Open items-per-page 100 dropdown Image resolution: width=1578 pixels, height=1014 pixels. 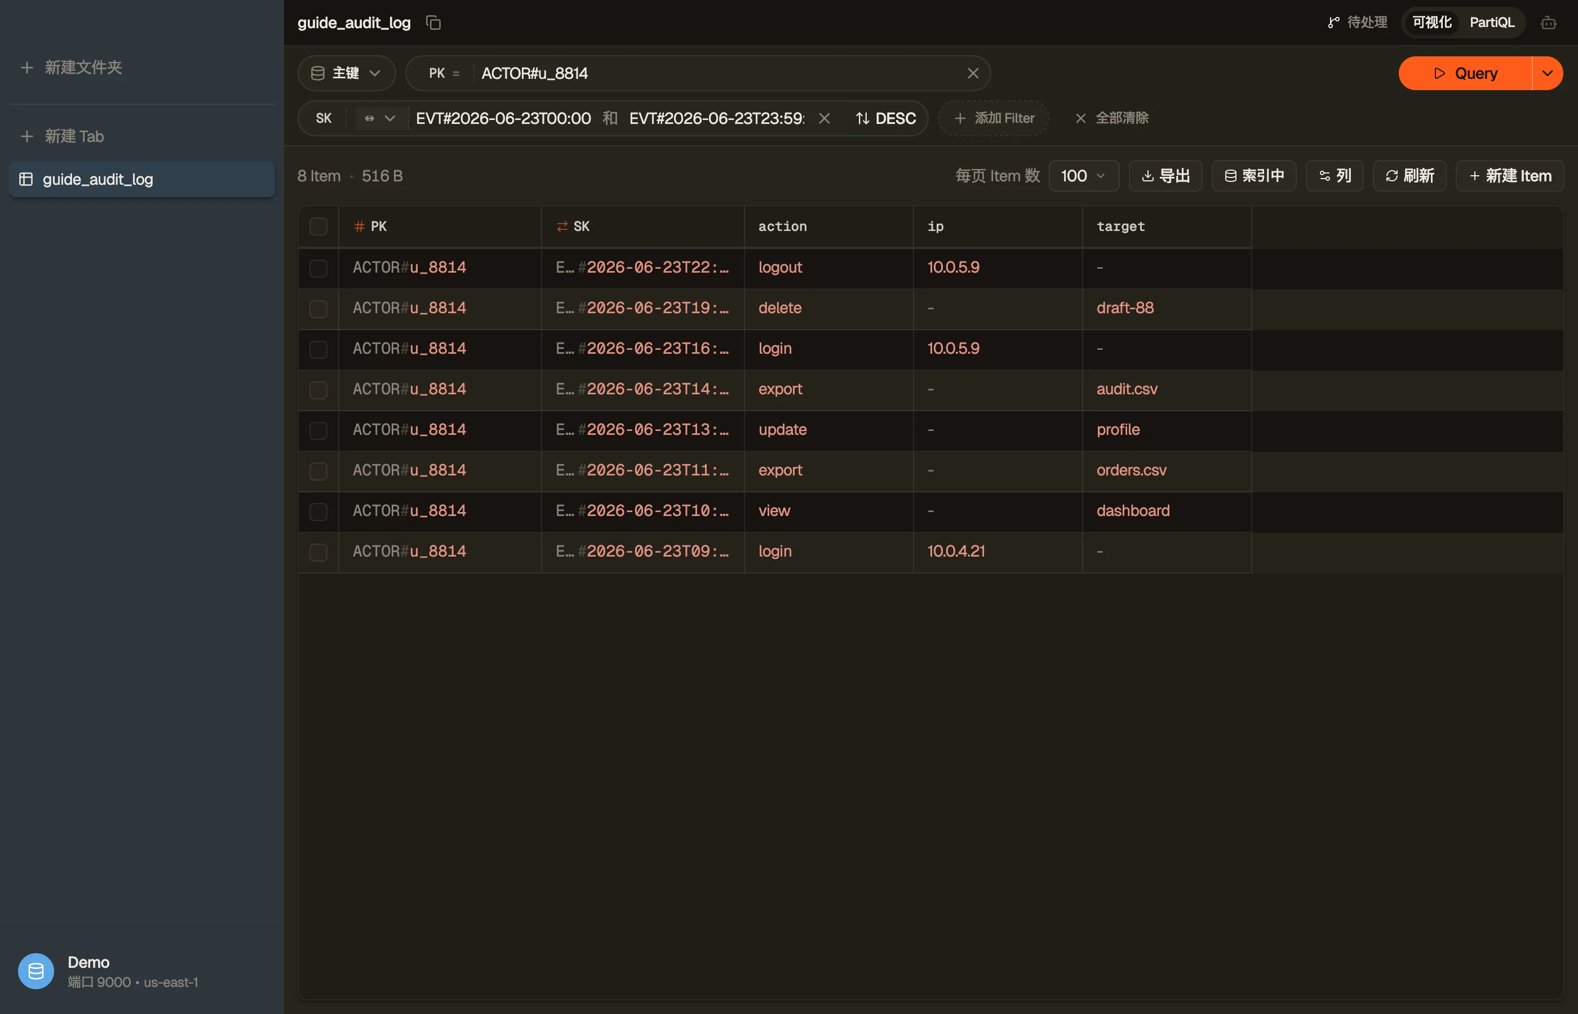point(1083,176)
